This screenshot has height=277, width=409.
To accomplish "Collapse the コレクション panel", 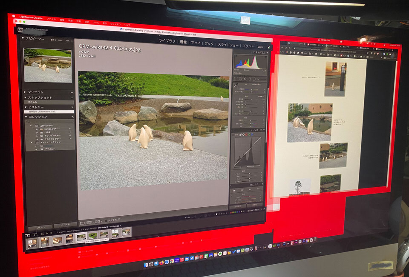I will (x=25, y=117).
